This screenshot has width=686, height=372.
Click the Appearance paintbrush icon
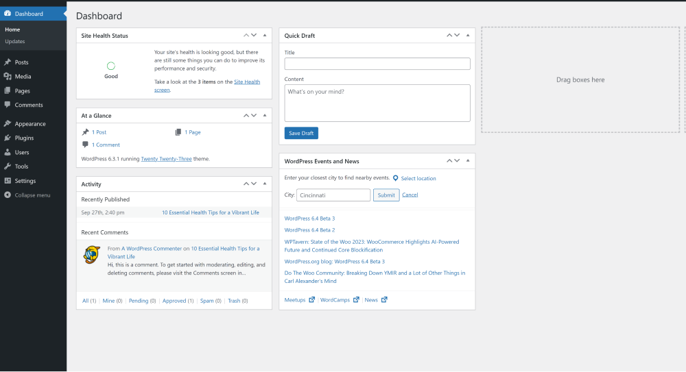pyautogui.click(x=8, y=124)
